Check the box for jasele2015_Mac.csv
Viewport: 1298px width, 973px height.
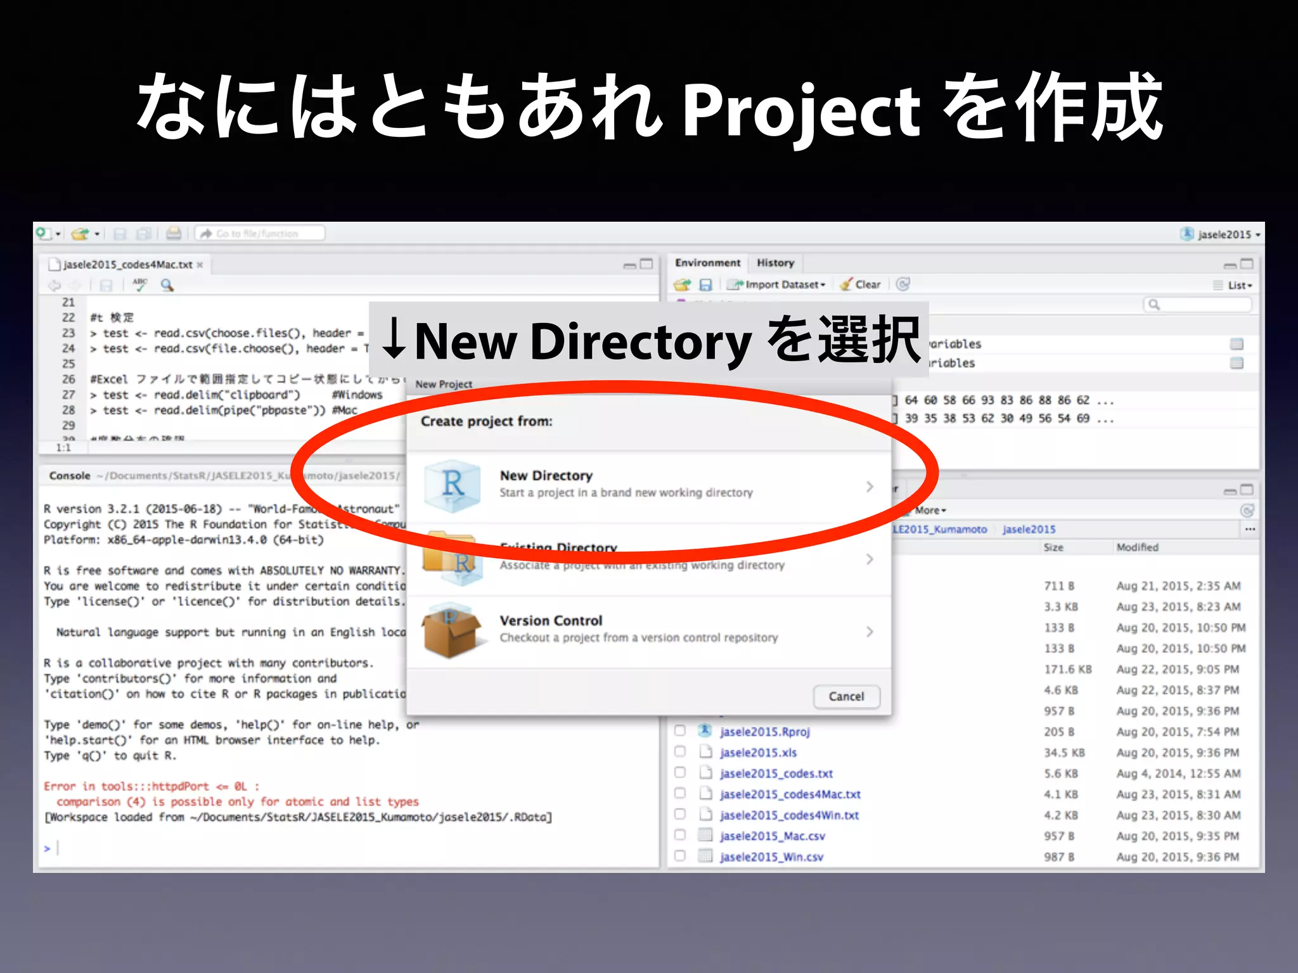point(680,835)
